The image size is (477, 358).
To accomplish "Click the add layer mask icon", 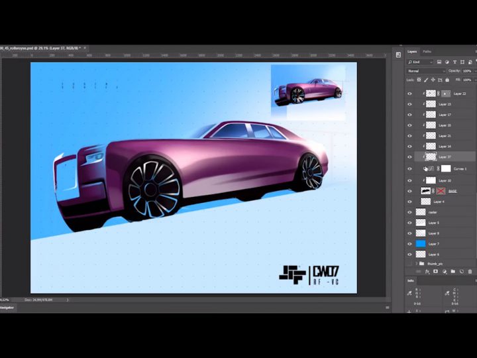I will (436, 272).
